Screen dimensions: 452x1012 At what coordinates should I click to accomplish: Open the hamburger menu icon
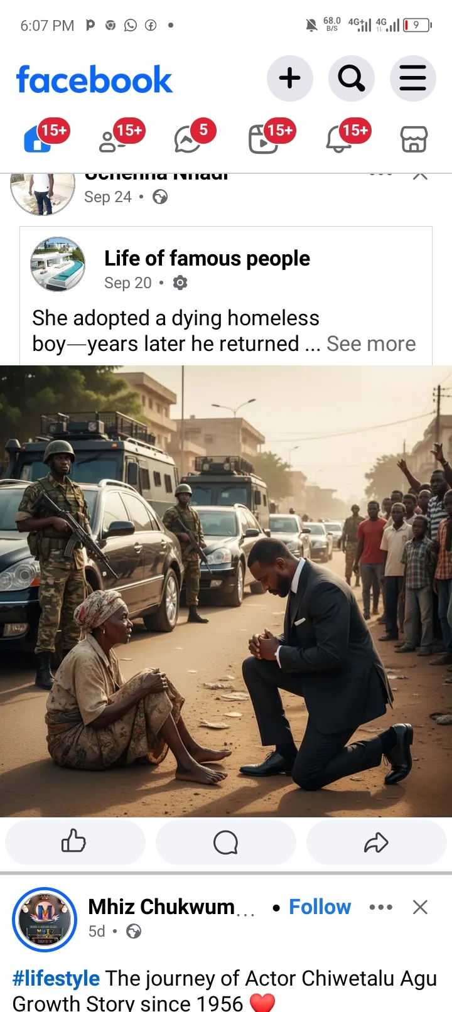(412, 78)
